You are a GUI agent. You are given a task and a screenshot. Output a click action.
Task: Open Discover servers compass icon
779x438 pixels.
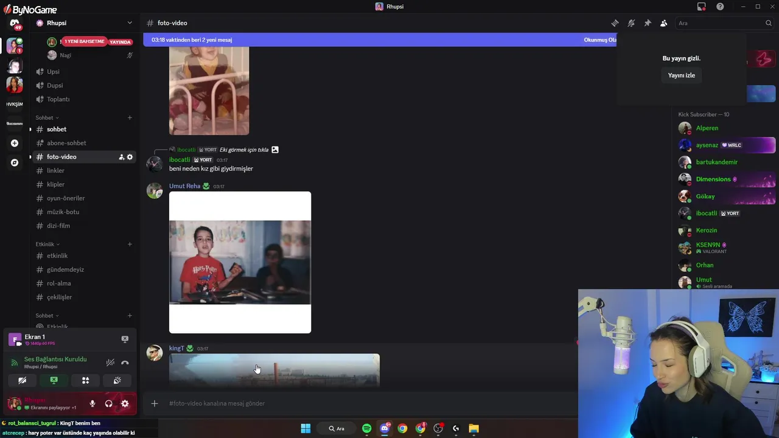tap(15, 162)
